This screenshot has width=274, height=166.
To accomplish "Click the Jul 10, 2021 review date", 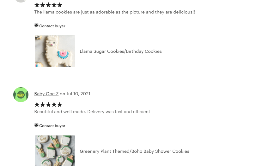I will [x=78, y=94].
